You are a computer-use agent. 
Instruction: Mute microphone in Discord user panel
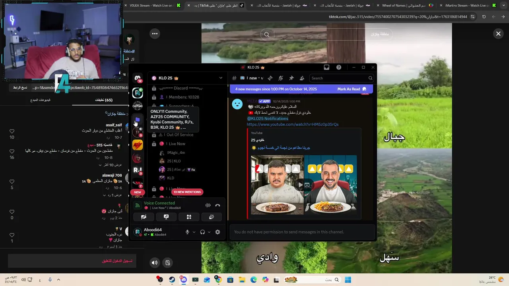tap(187, 232)
